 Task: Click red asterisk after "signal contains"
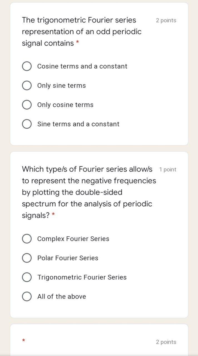pyautogui.click(x=78, y=43)
